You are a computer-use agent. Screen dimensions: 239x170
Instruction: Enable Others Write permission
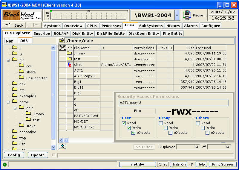(203, 128)
